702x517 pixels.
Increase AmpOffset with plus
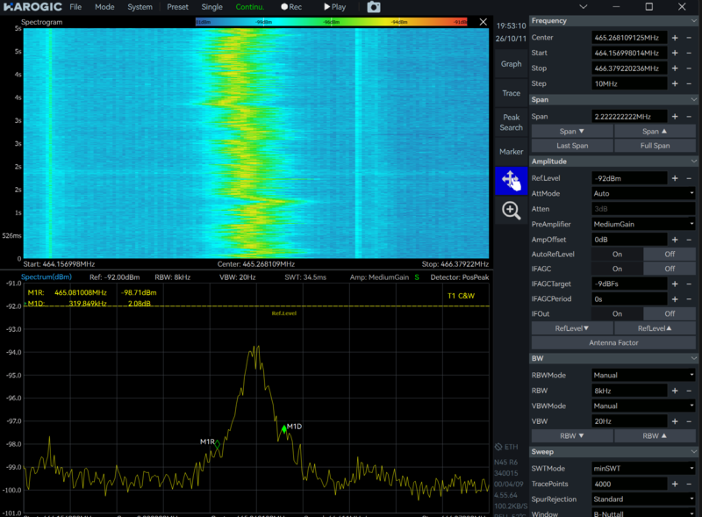point(675,240)
